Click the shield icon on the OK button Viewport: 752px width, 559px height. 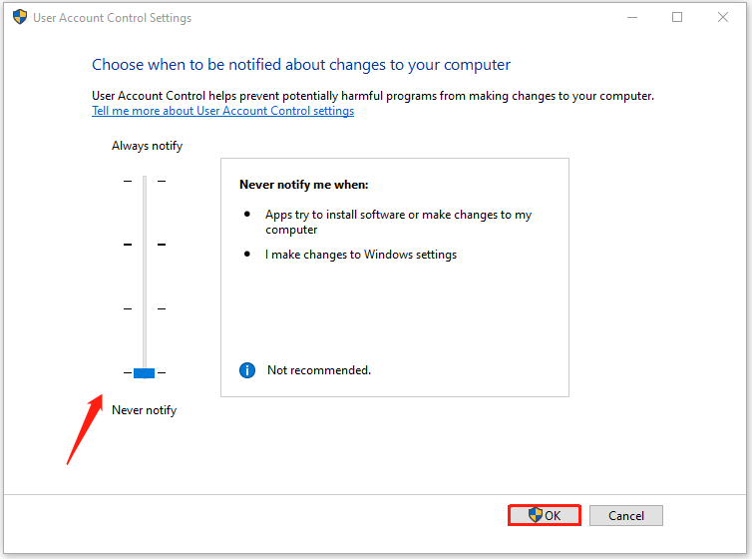[x=536, y=515]
